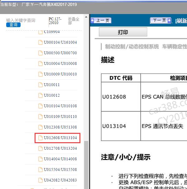
Task: Click document icon beside U012608/U013104
Action: [41, 138]
